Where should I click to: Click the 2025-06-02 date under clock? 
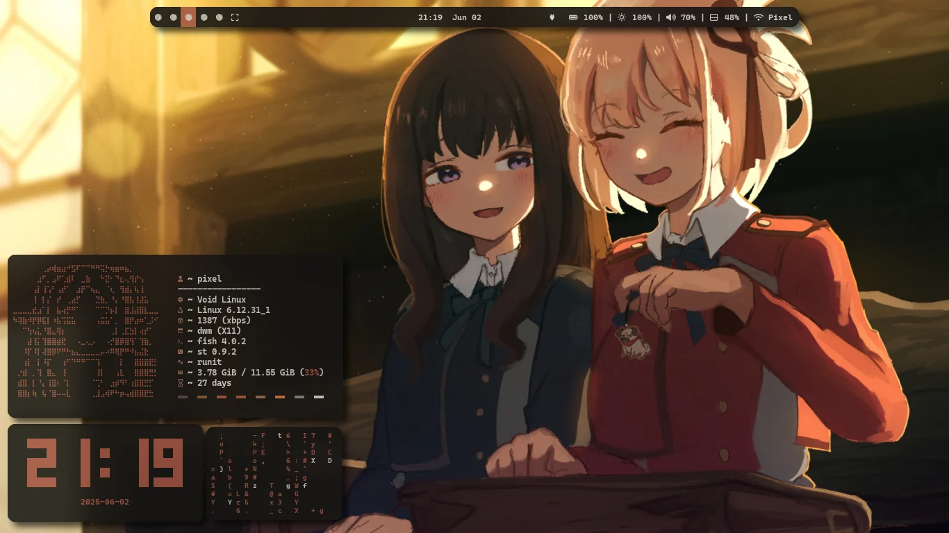coord(105,502)
